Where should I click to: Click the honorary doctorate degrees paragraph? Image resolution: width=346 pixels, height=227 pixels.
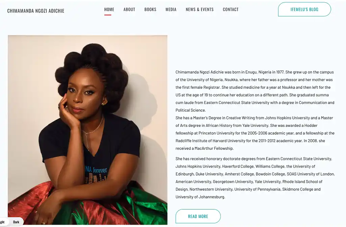255,178
